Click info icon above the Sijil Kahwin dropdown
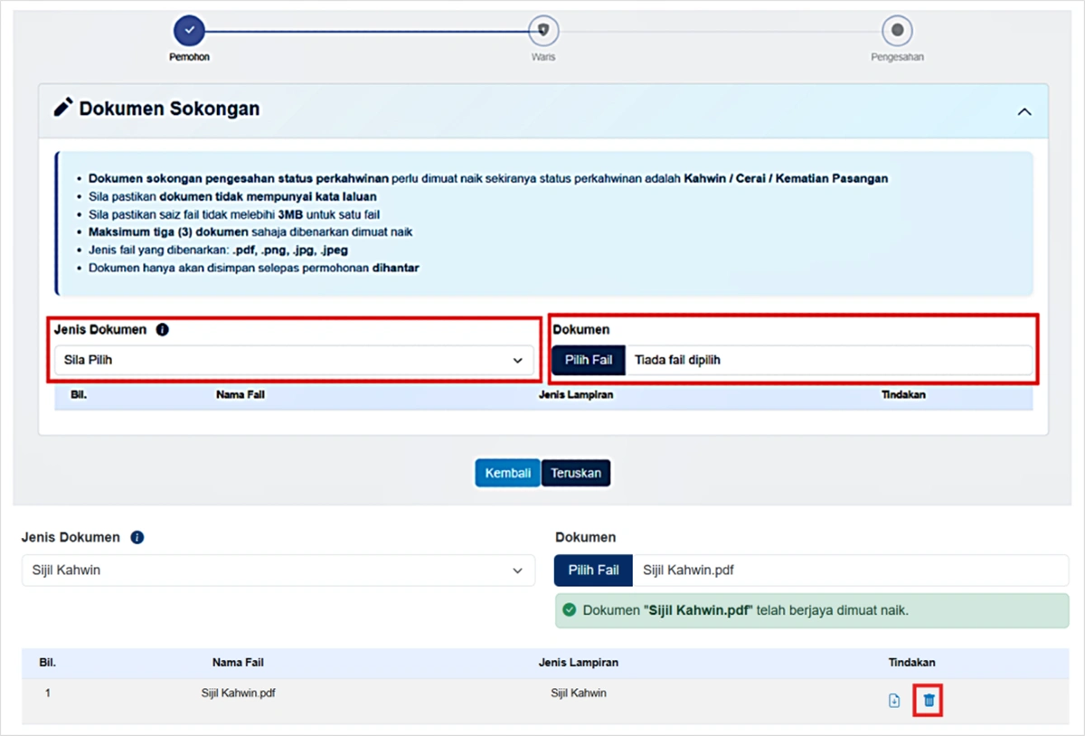The height and width of the screenshot is (736, 1085). [x=137, y=537]
